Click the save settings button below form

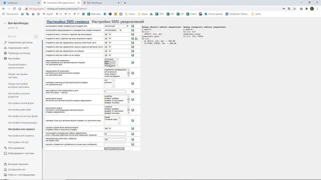tap(114, 148)
